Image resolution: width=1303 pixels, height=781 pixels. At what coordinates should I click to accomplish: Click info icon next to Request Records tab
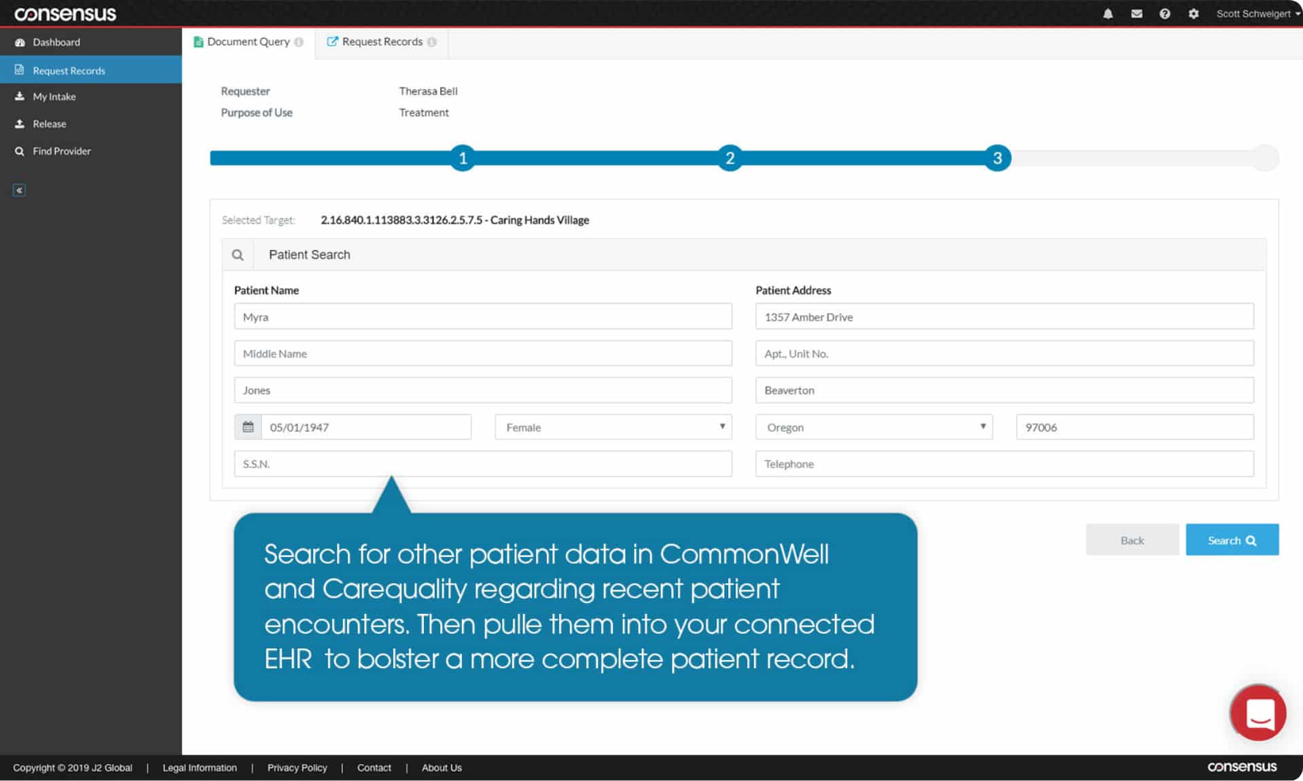click(432, 42)
